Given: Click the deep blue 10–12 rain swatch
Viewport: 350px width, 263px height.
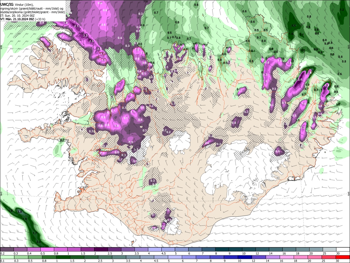Looking at the screenshot, I should 245,257.
